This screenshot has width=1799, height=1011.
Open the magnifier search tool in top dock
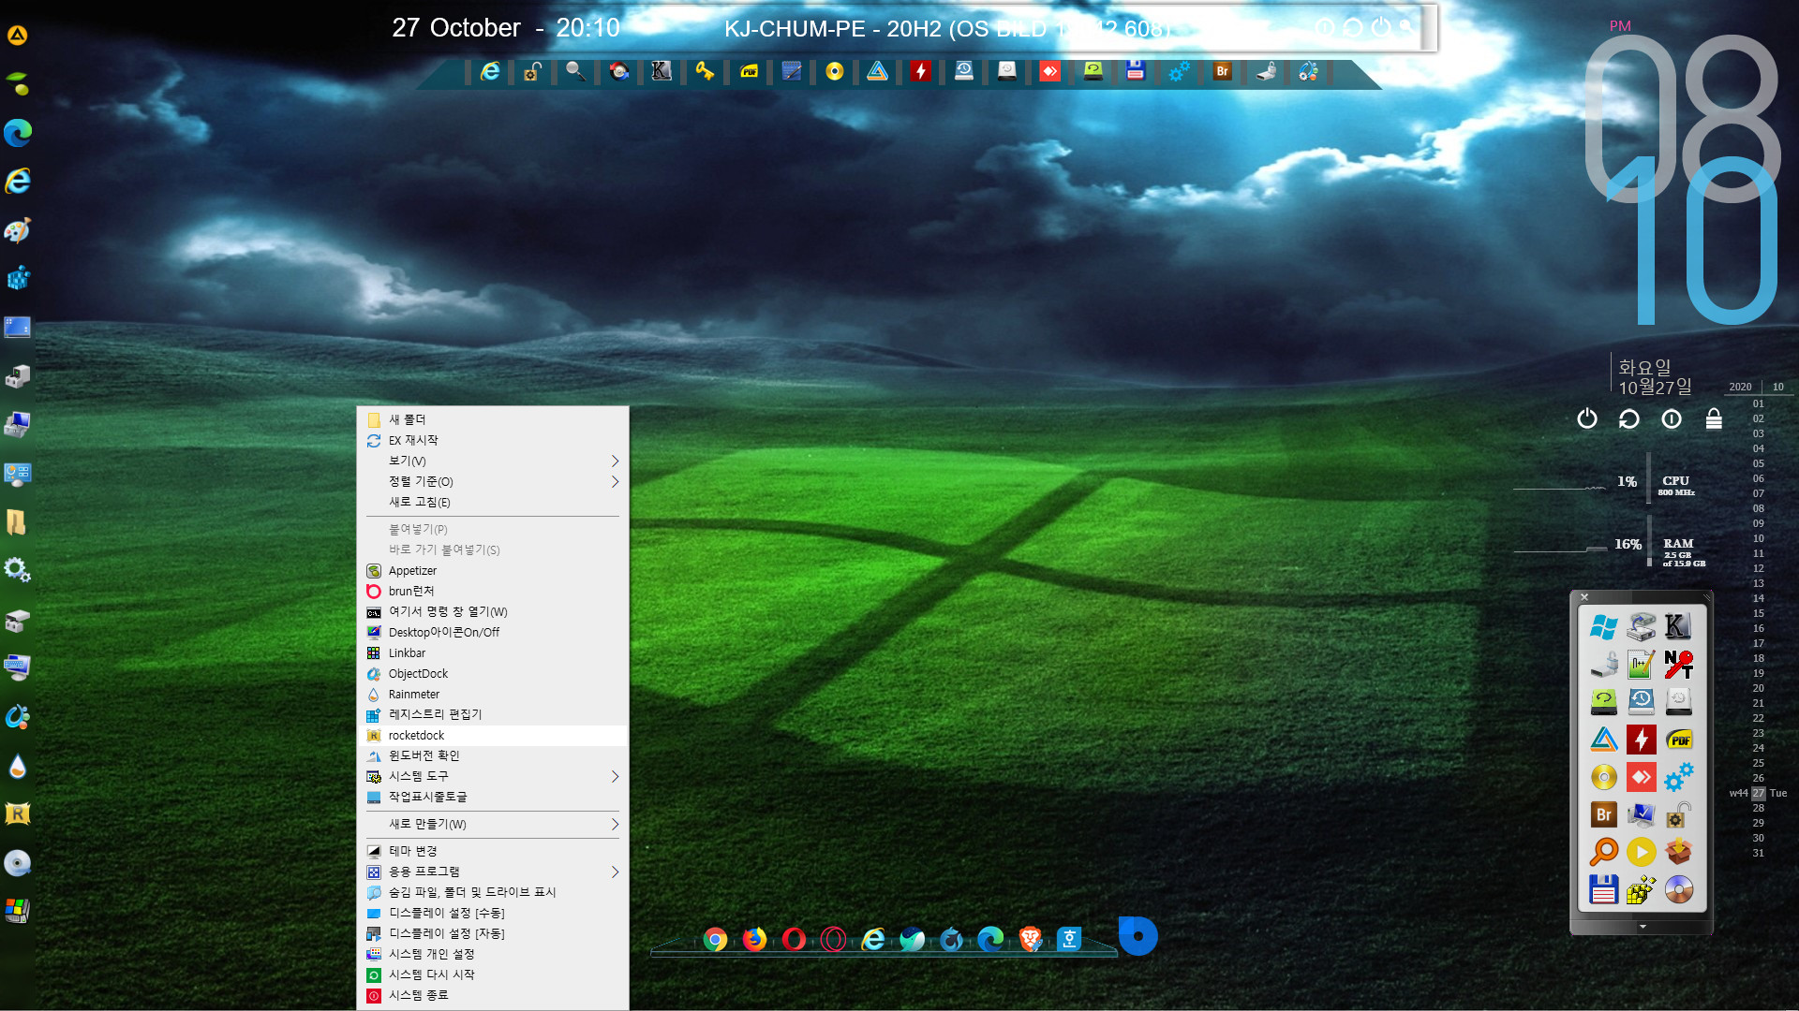(x=575, y=71)
